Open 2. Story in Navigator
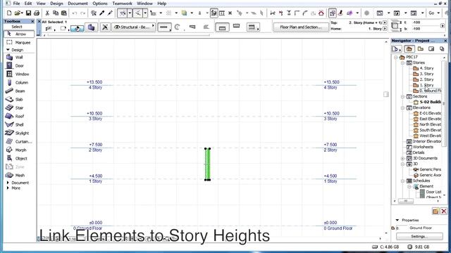Image resolution: width=451 pixels, height=253 pixels. point(426,79)
